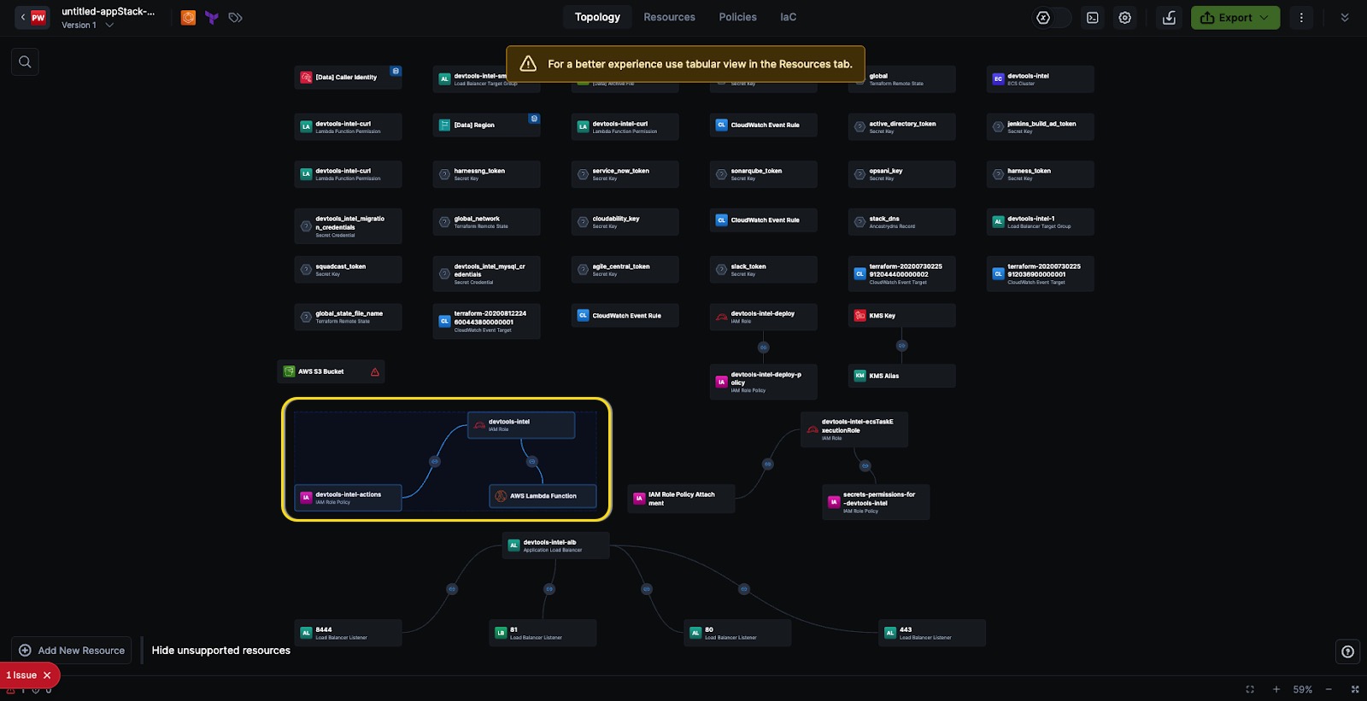
Task: Select the 443 Load Balancer Listener node
Action: (932, 633)
